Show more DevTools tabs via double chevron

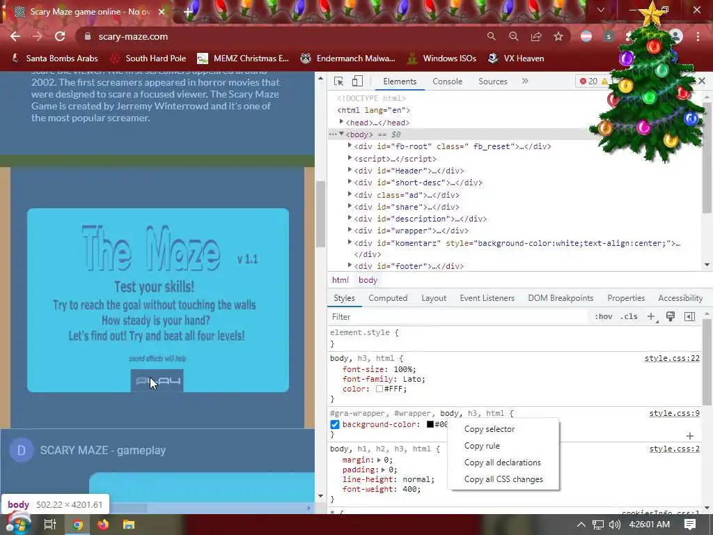coord(525,81)
